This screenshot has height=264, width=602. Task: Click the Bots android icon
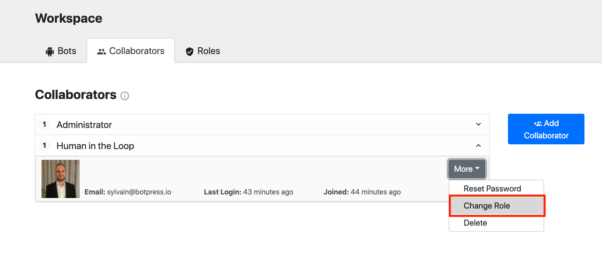pyautogui.click(x=50, y=51)
